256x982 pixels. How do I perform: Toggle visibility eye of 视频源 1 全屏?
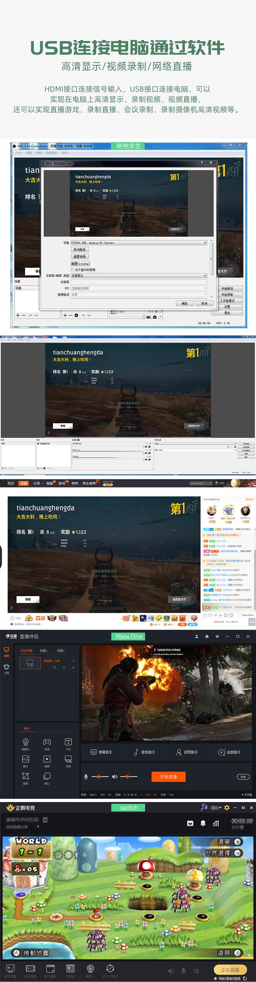[73, 661]
